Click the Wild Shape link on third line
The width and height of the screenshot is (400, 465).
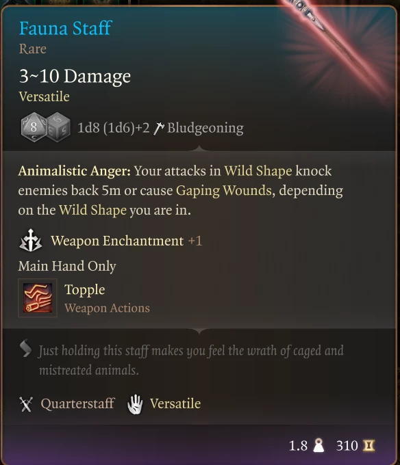click(x=92, y=210)
